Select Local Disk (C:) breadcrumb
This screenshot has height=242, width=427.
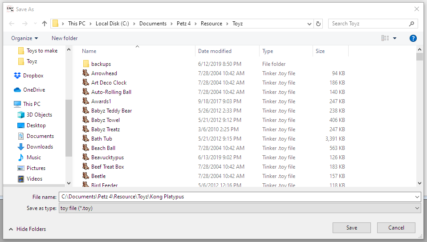[112, 24]
